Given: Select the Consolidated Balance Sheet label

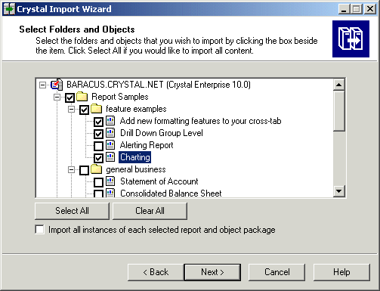Looking at the screenshot, I should click(x=171, y=193).
